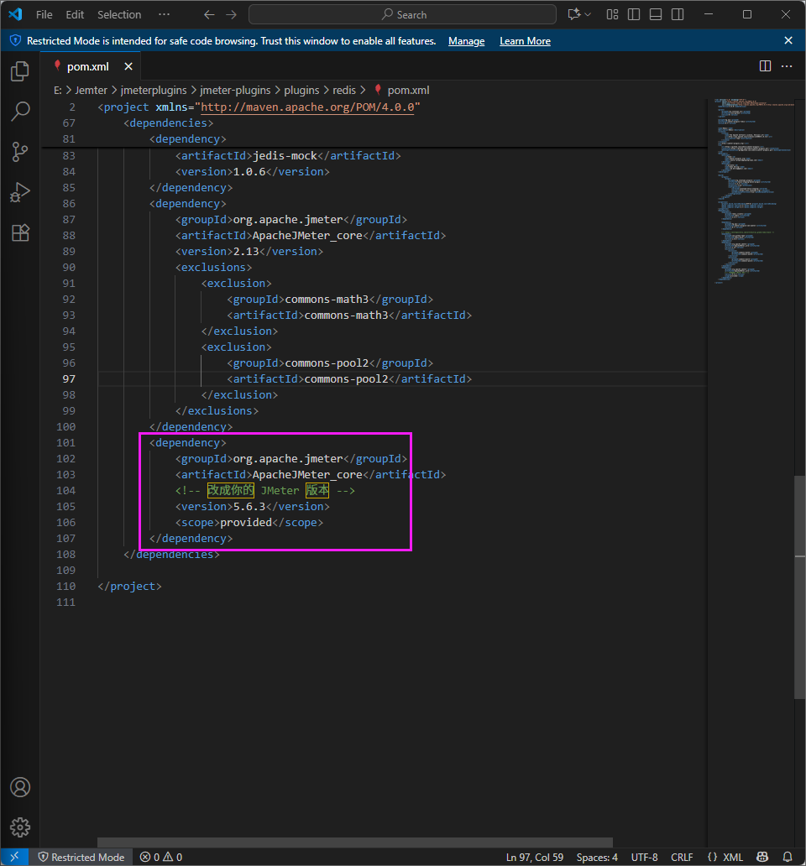Open the Selection menu

pos(119,15)
